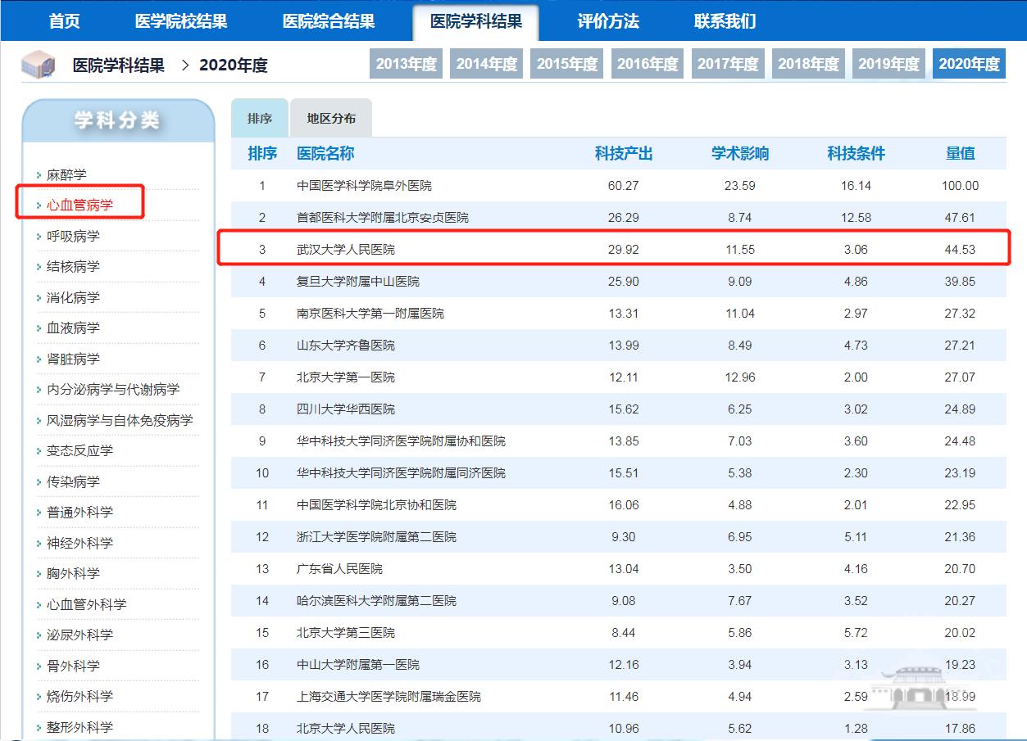Pick 神经外科学 in subject list
1027x741 pixels.
coord(80,543)
